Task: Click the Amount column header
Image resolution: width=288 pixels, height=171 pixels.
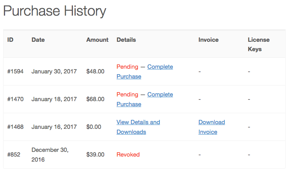Action: click(97, 40)
